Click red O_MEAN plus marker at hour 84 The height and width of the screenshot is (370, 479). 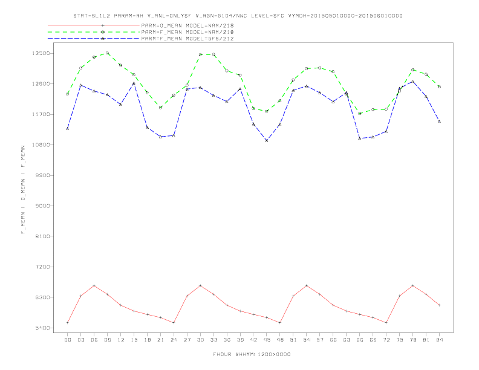(439, 305)
